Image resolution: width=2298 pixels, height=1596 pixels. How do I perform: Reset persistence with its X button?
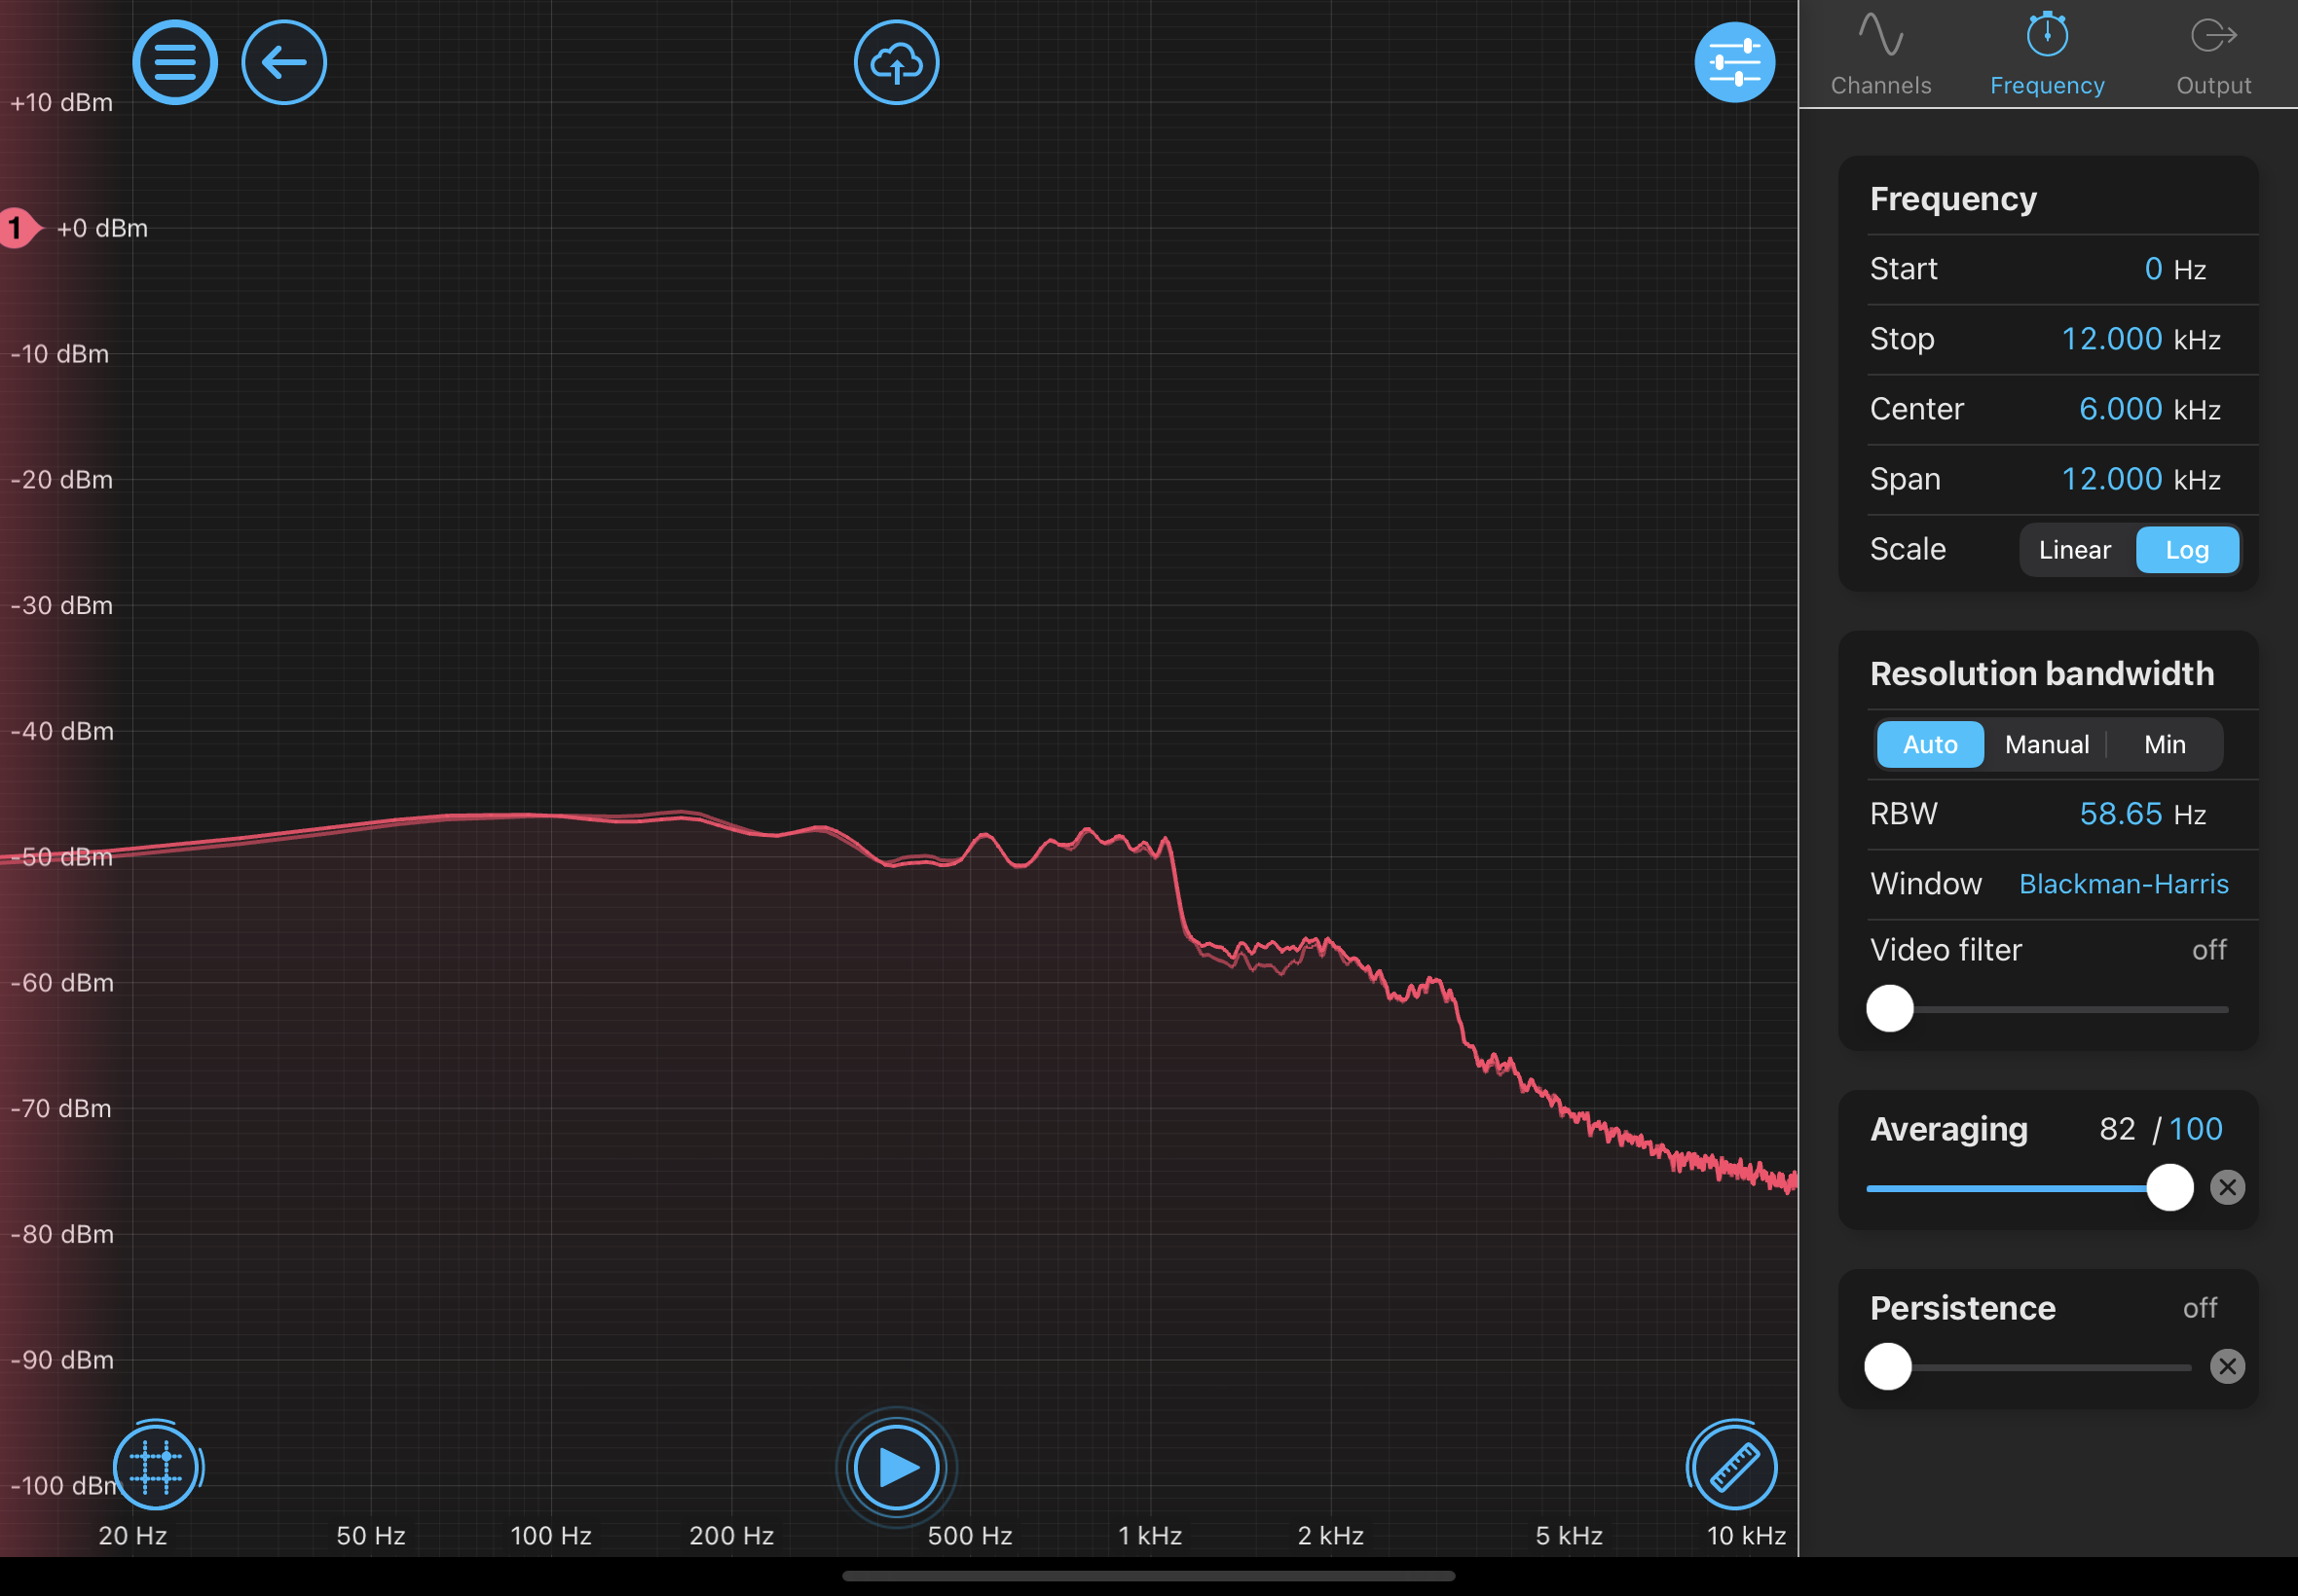coord(2227,1367)
